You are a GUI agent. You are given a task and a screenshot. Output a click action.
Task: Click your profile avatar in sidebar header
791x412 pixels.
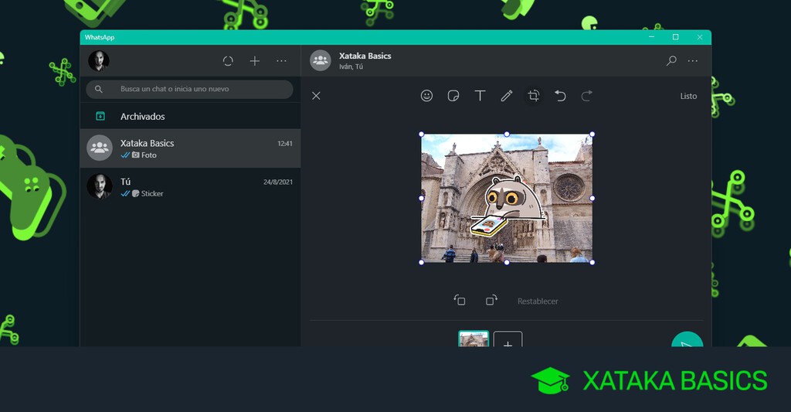tap(99, 60)
